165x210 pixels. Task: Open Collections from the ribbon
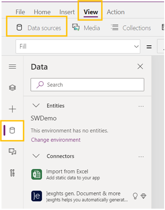[x=131, y=28]
